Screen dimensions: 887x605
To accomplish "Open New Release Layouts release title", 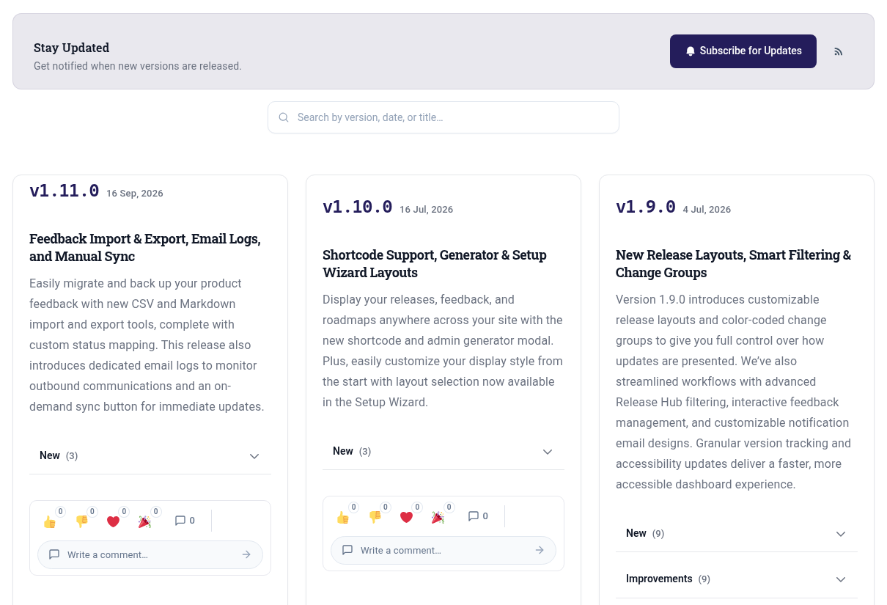I will click(x=733, y=264).
